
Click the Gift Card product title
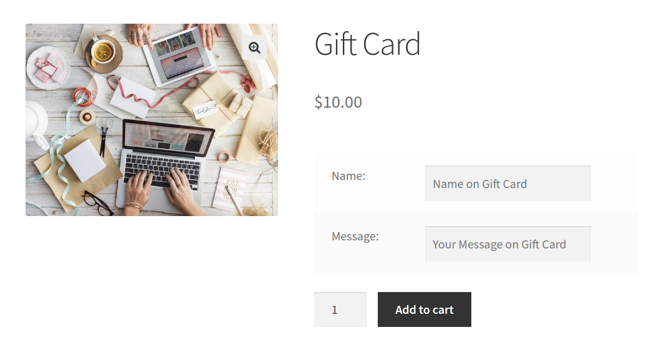[x=367, y=44]
